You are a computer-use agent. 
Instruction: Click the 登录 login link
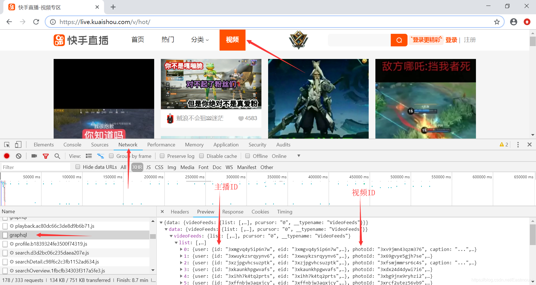[x=451, y=40]
